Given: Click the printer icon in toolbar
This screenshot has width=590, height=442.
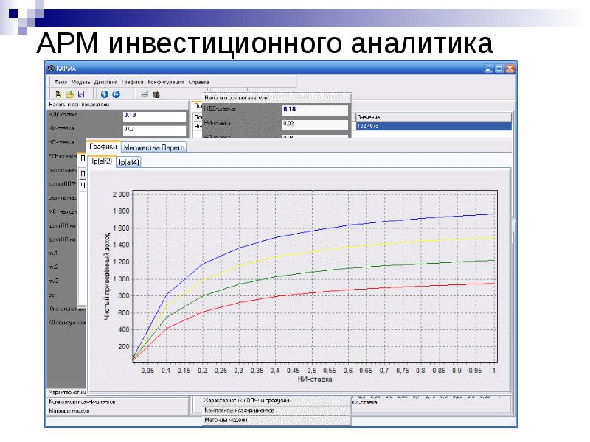Looking at the screenshot, I should (x=145, y=94).
